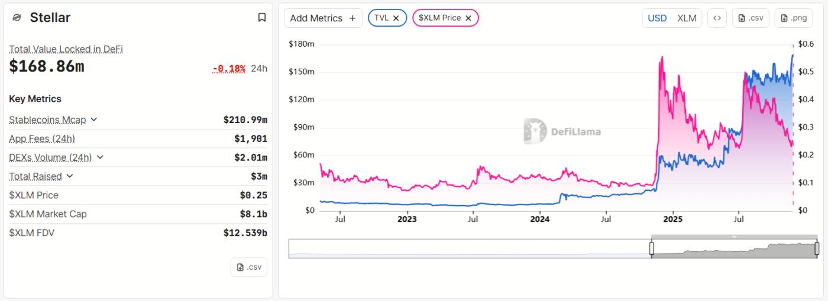Click Total Value Locked in DeFi label

click(x=66, y=49)
